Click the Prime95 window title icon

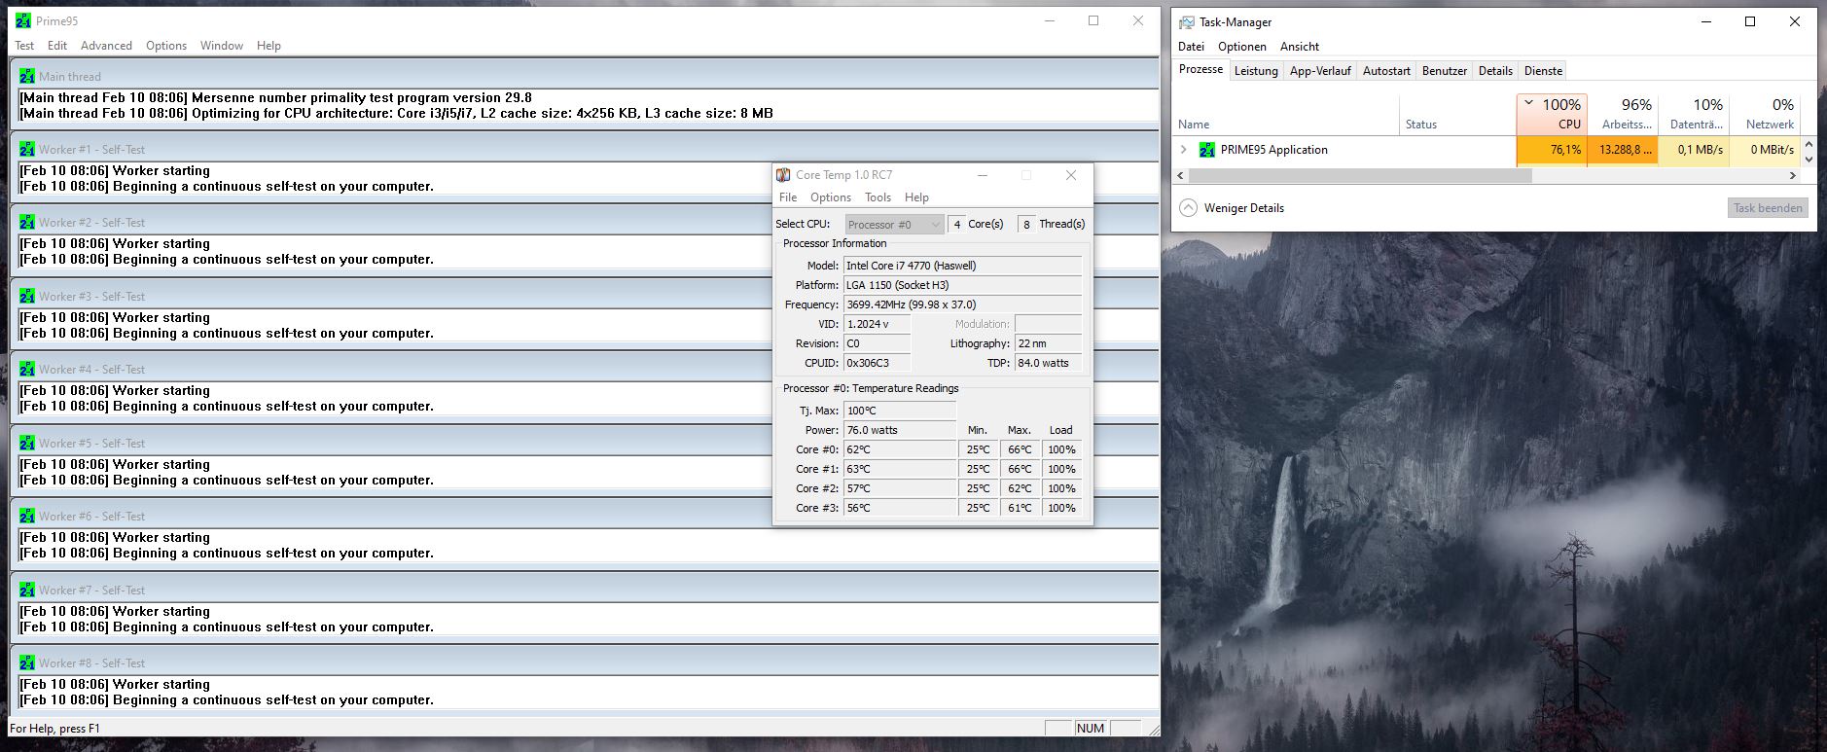click(23, 20)
